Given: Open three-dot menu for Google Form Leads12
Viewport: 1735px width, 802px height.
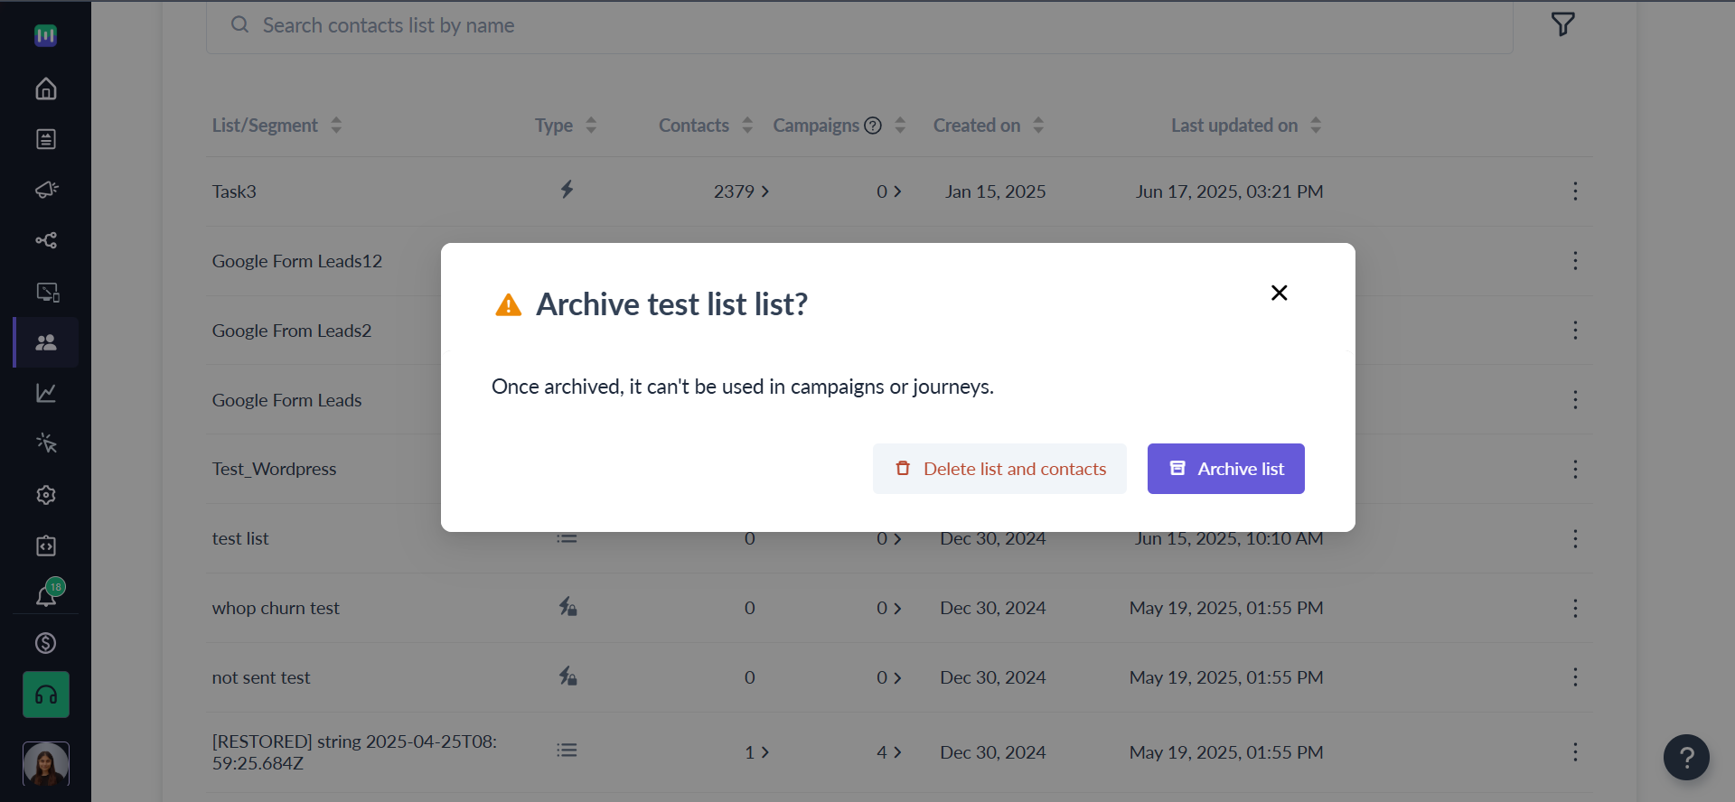Looking at the screenshot, I should coord(1575,261).
